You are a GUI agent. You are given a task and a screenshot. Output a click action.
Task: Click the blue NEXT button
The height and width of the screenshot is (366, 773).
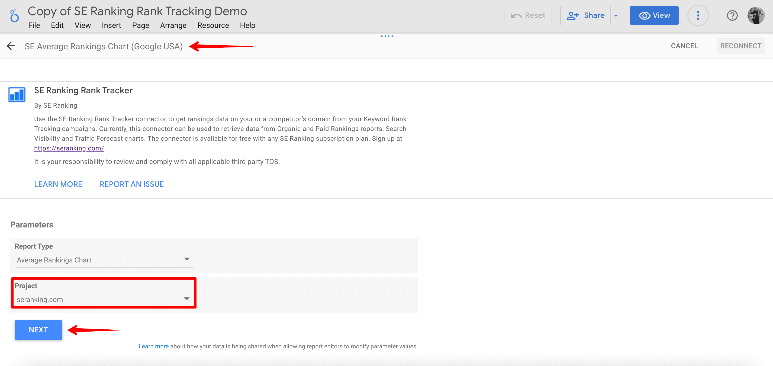tap(38, 330)
